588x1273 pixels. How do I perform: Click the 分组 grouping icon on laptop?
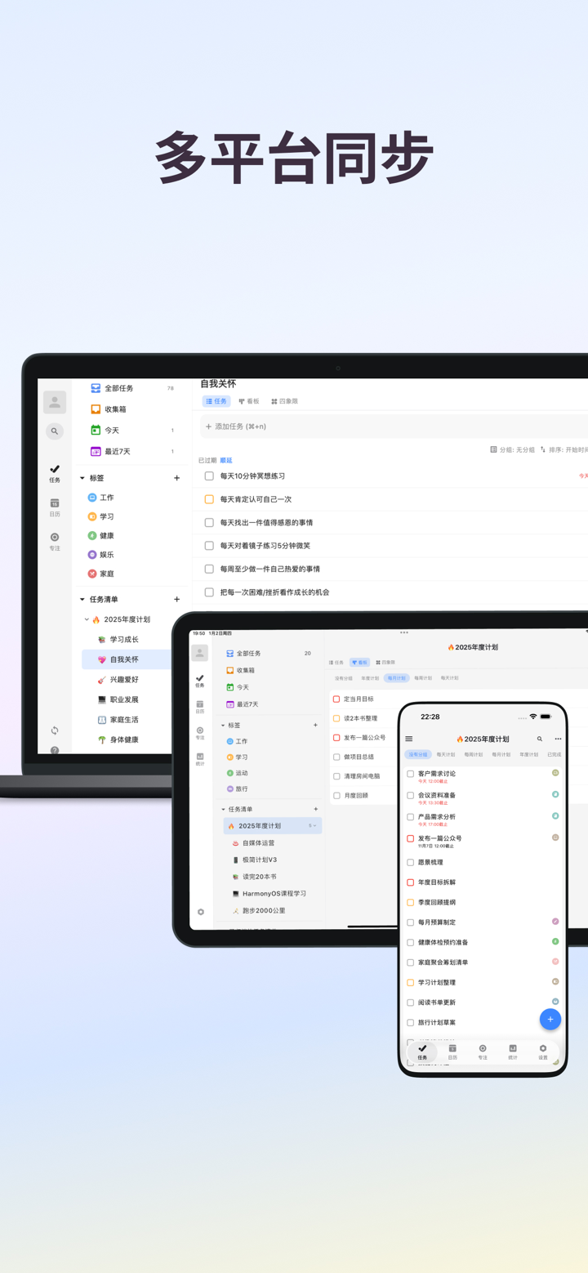pos(493,449)
